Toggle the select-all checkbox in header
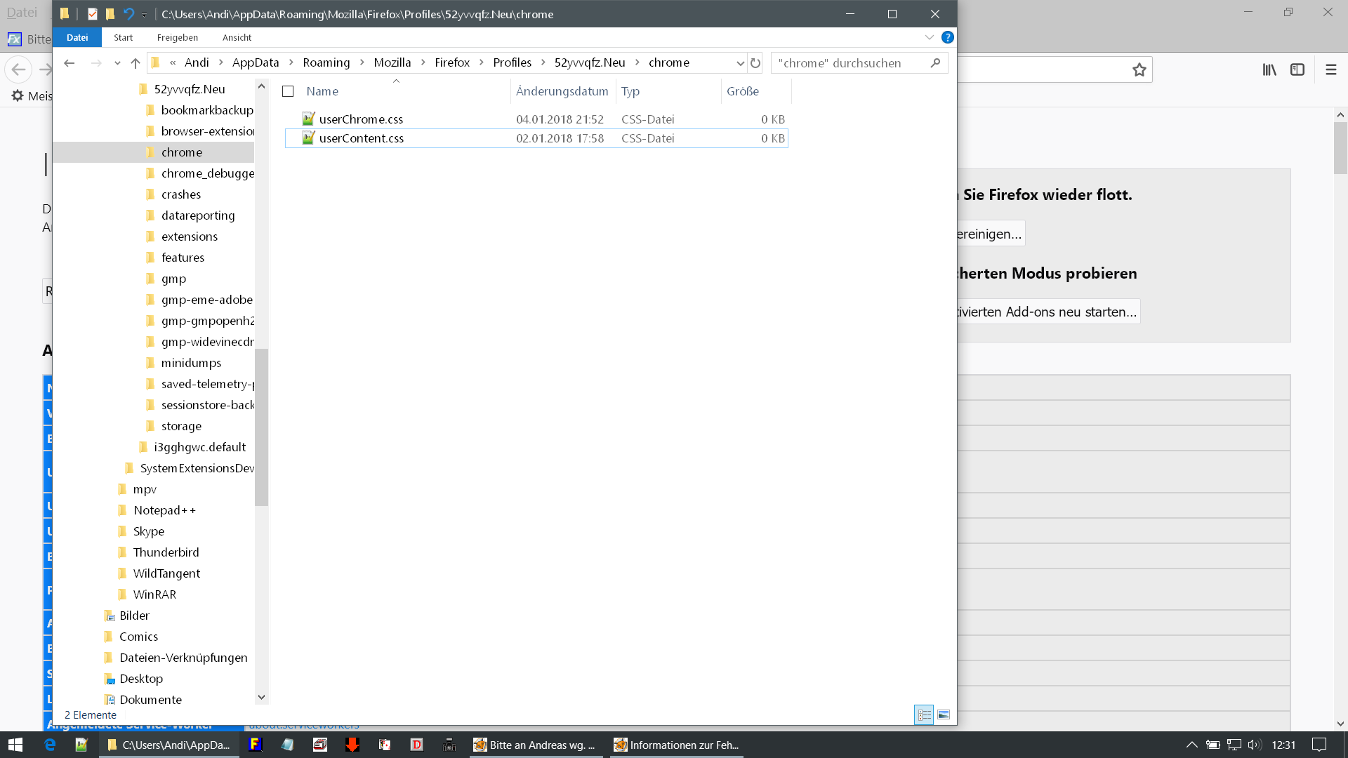 (x=288, y=91)
